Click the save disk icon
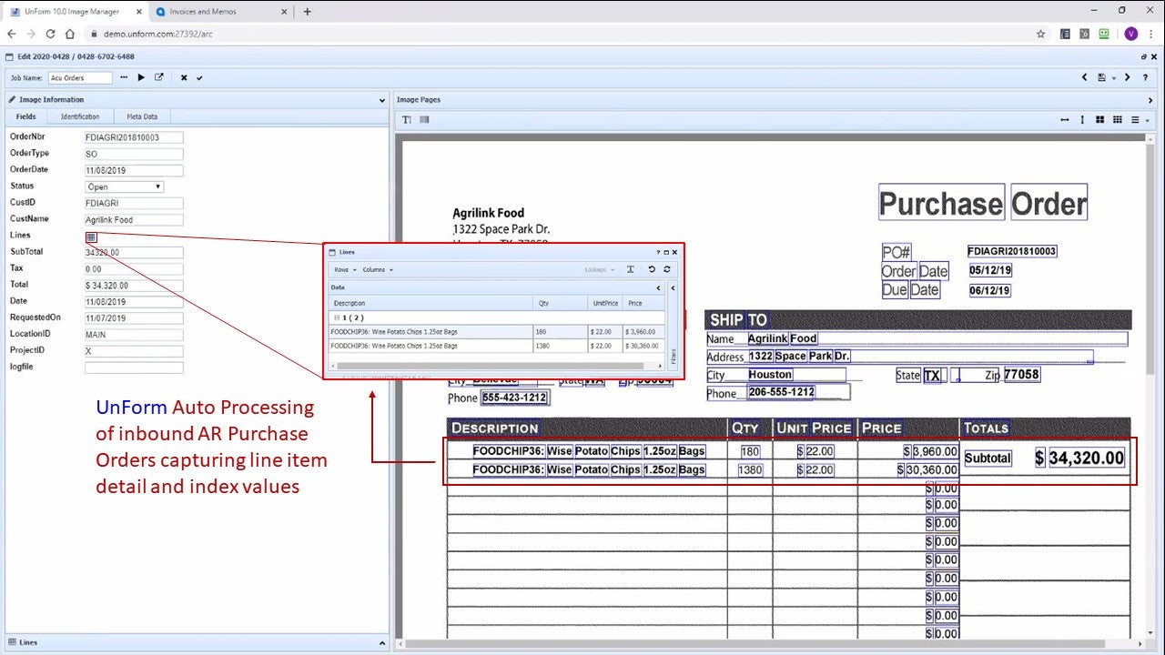 pyautogui.click(x=1102, y=77)
